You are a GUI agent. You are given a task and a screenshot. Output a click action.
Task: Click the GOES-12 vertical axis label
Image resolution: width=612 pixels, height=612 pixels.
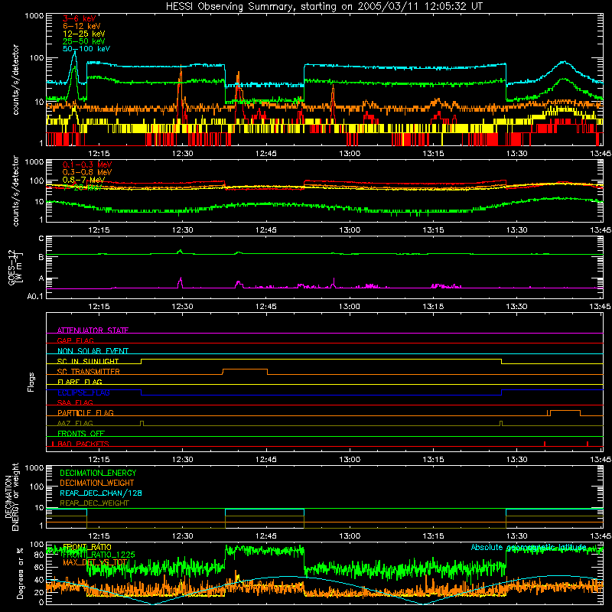(x=15, y=268)
